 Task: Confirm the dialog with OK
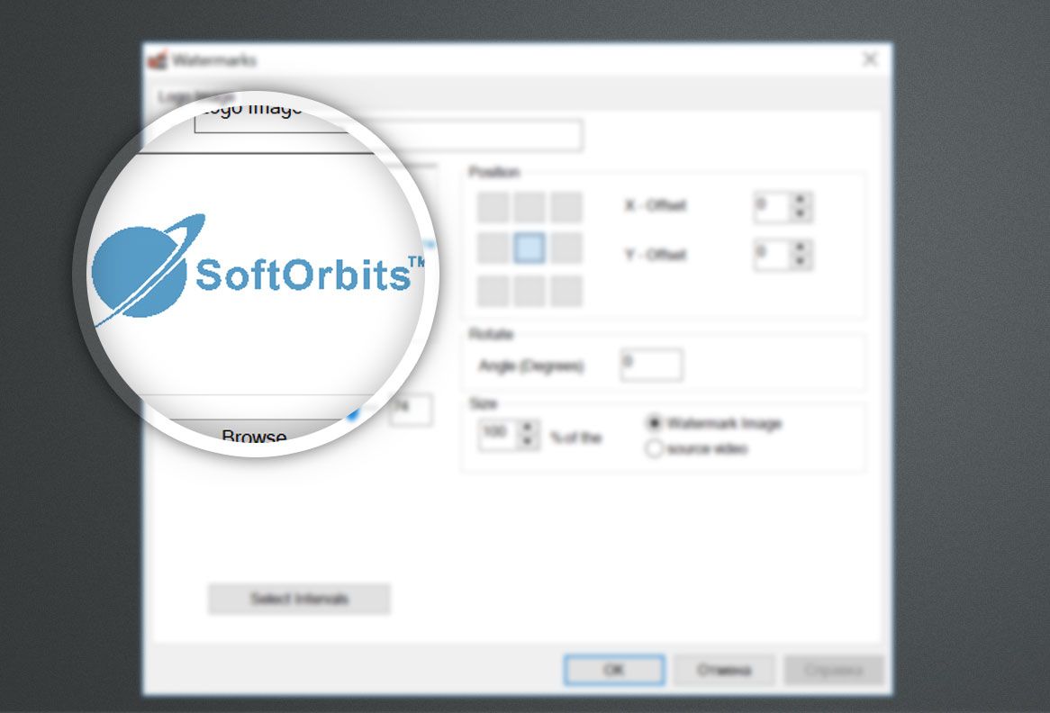coord(613,671)
